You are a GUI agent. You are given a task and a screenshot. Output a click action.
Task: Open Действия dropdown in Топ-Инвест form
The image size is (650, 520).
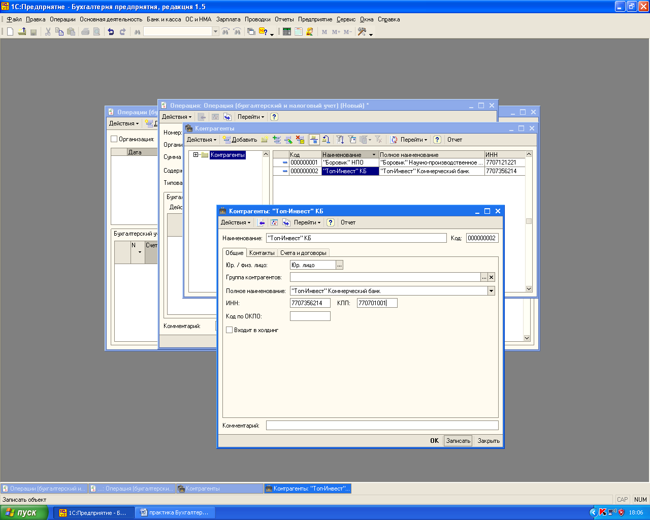click(x=236, y=222)
